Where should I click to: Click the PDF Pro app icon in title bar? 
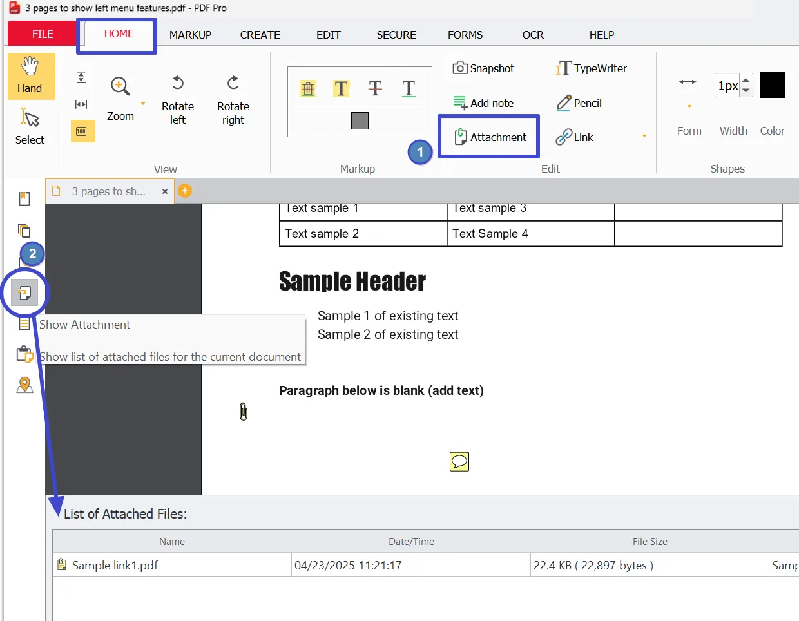tap(14, 8)
